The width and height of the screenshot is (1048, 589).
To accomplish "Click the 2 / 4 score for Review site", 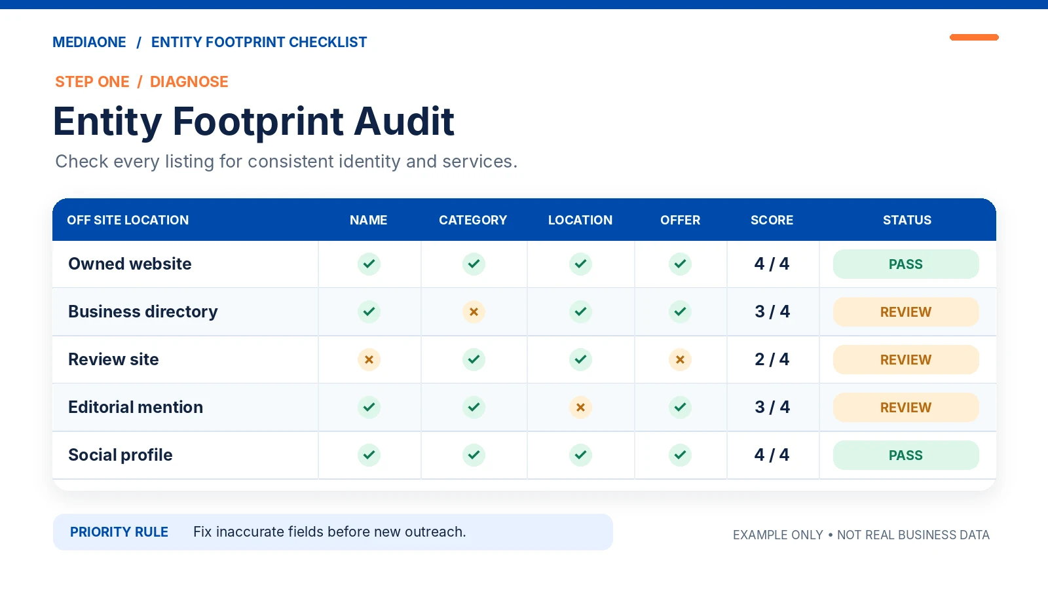I will point(772,359).
